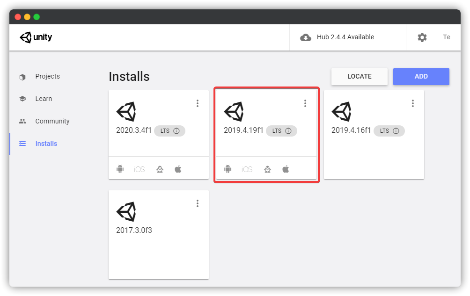Minimize window with the yellow button

click(x=27, y=17)
